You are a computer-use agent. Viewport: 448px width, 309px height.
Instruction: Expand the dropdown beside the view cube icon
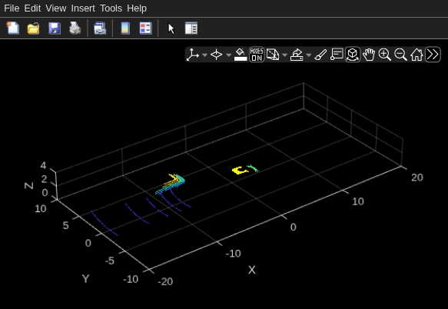point(284,55)
